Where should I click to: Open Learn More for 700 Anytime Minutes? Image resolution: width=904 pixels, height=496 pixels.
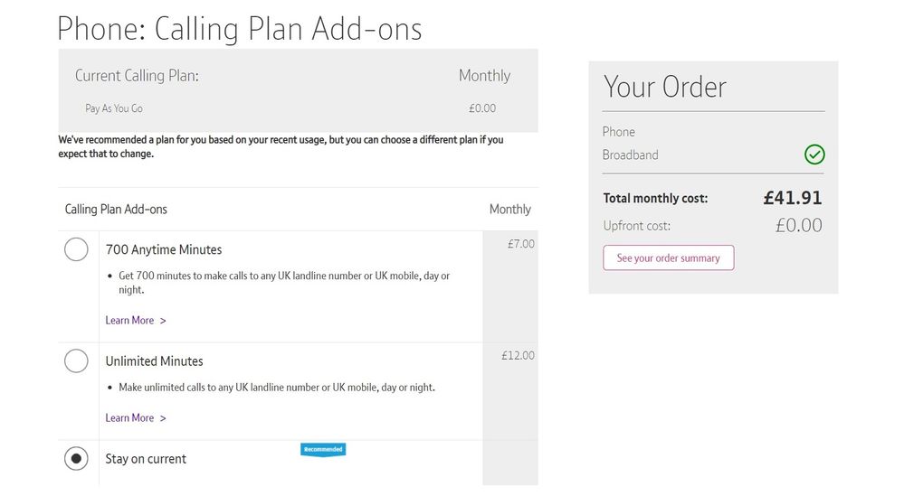[x=129, y=321]
